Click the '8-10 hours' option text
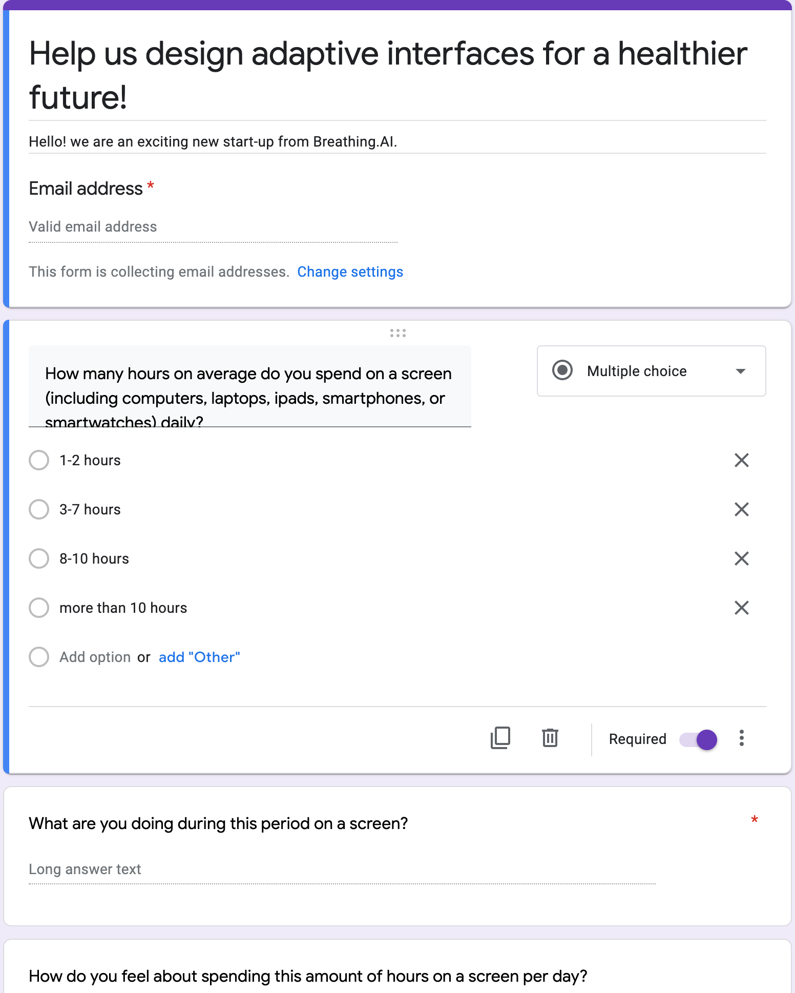795x993 pixels. pos(94,558)
